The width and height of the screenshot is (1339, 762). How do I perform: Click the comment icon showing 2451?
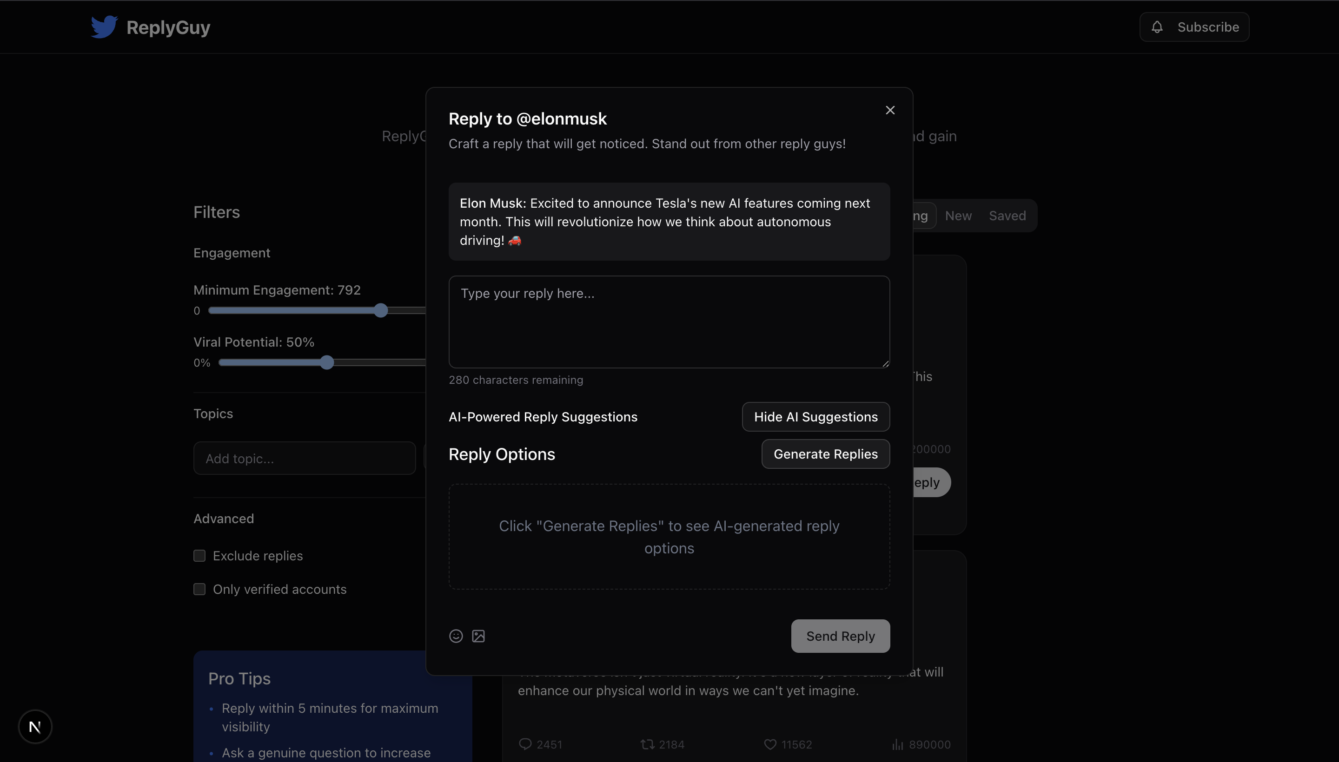coord(525,744)
